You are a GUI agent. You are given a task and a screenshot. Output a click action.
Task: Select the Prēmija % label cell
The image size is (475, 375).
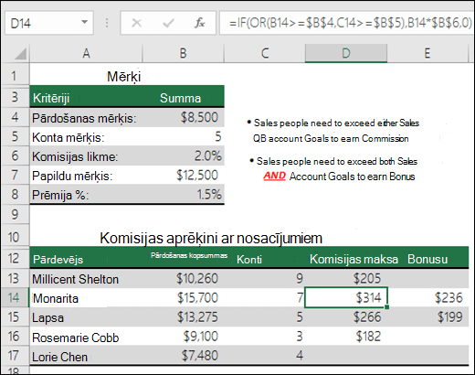coord(86,195)
